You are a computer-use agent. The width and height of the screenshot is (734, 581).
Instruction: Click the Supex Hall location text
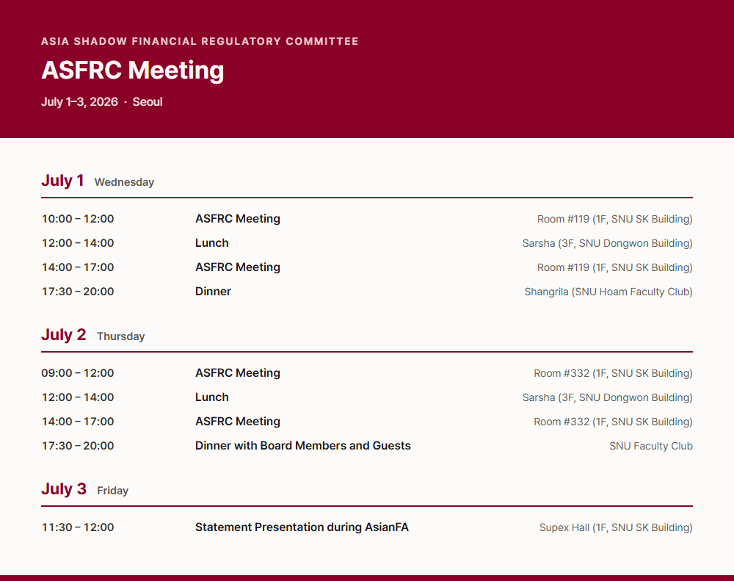(616, 527)
